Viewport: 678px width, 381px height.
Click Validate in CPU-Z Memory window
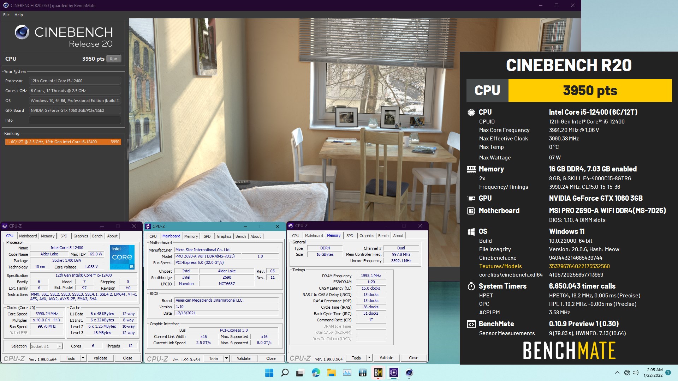point(386,358)
